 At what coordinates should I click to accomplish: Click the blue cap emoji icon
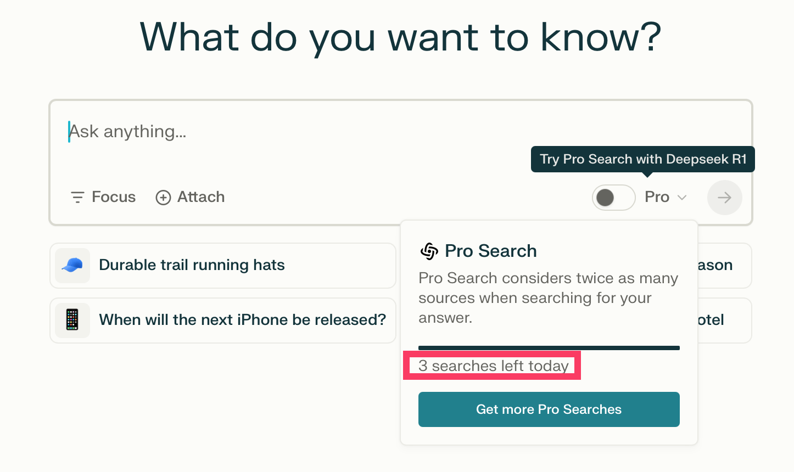(72, 266)
